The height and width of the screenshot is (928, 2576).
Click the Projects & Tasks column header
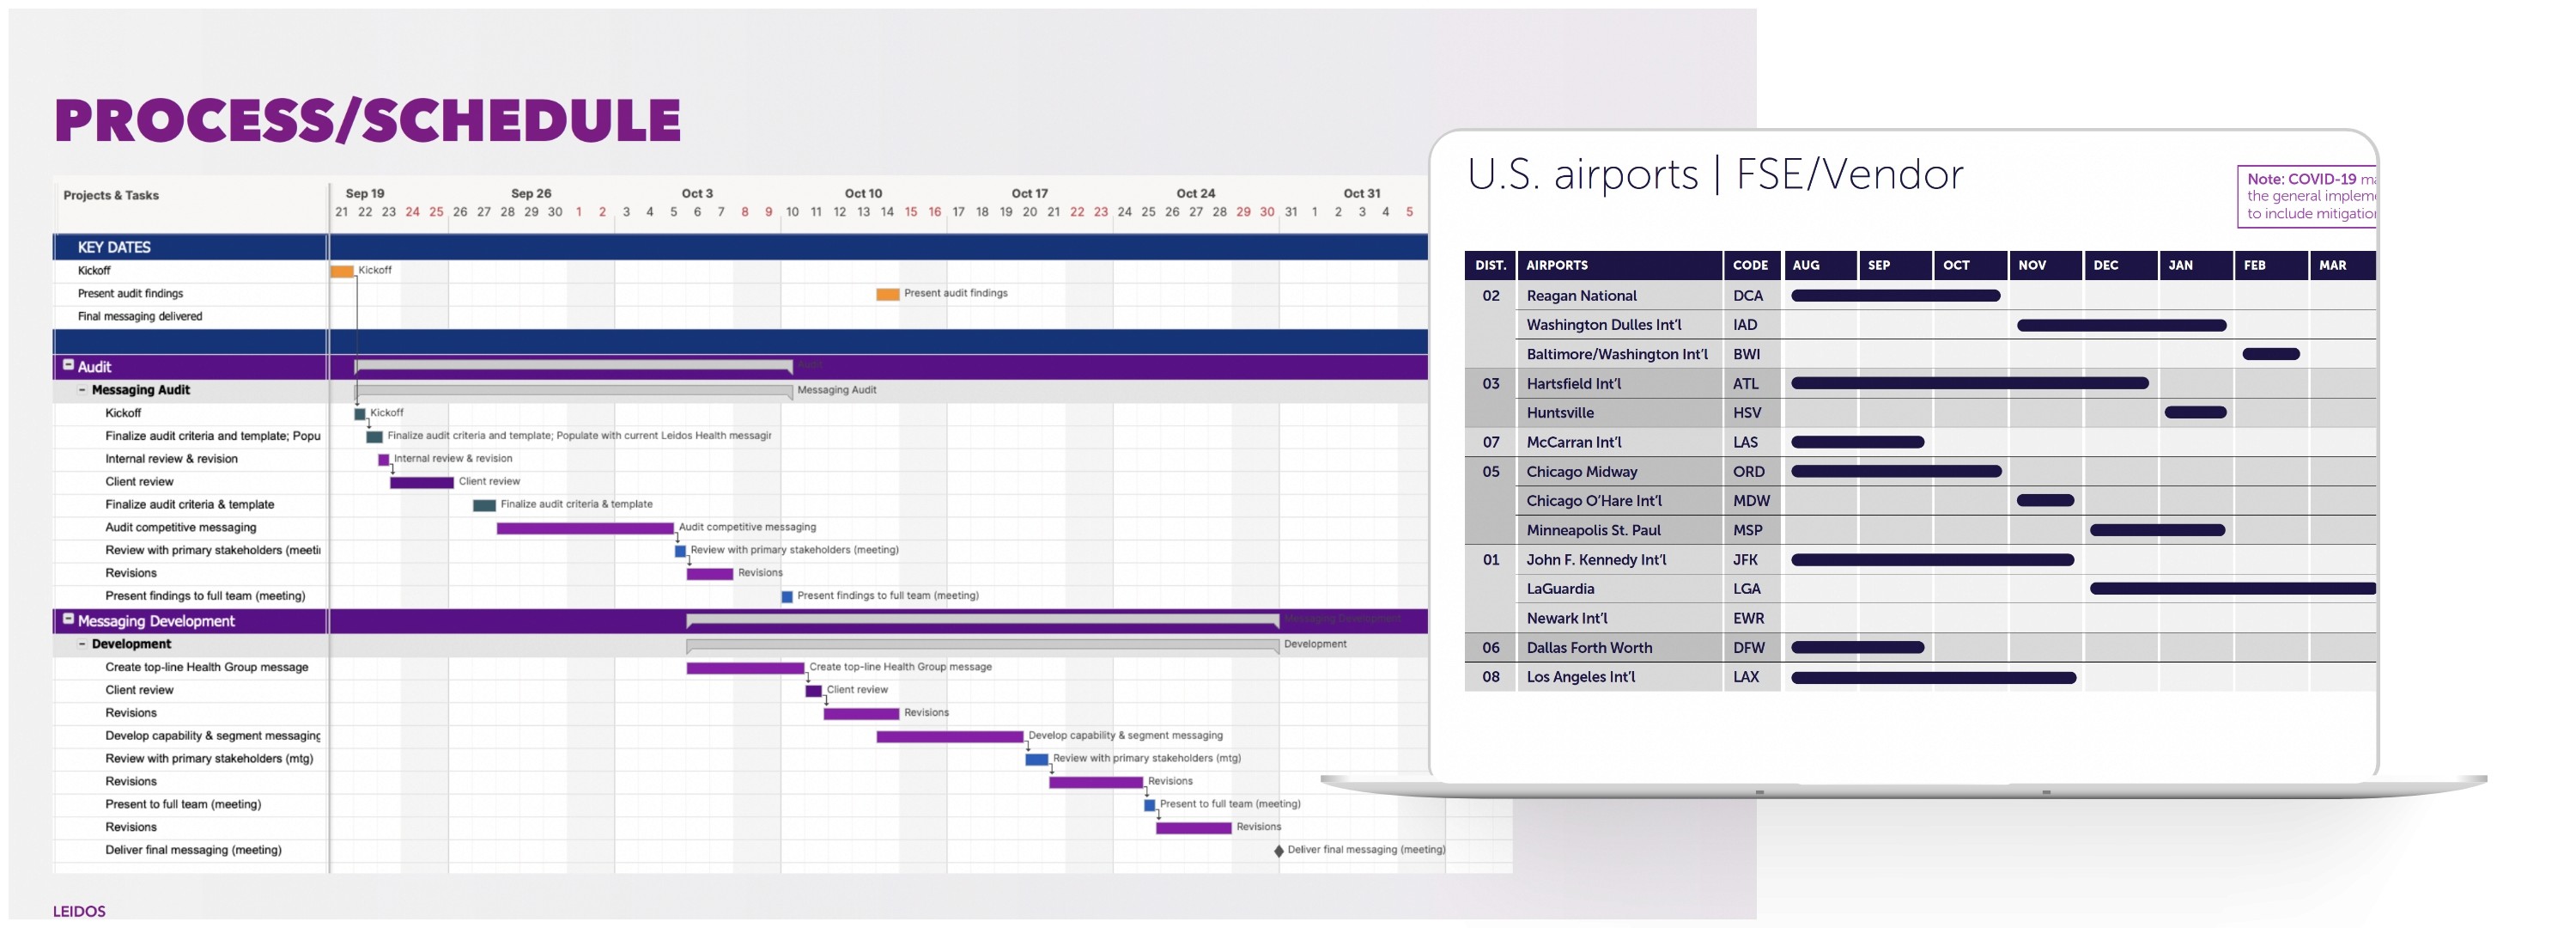(111, 195)
